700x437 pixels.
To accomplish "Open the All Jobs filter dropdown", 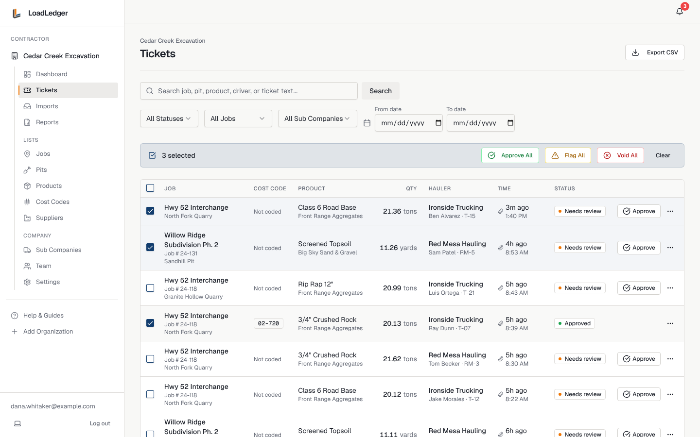I will pos(238,118).
